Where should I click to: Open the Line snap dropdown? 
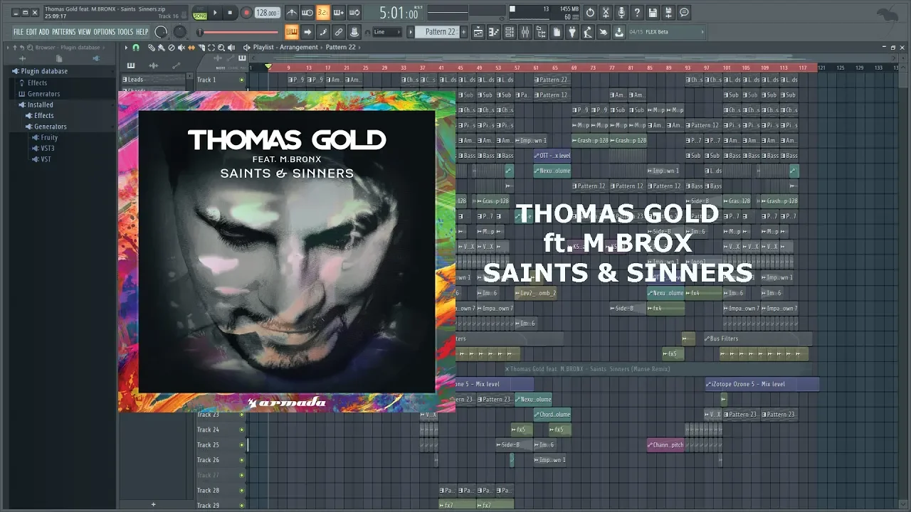coord(387,32)
